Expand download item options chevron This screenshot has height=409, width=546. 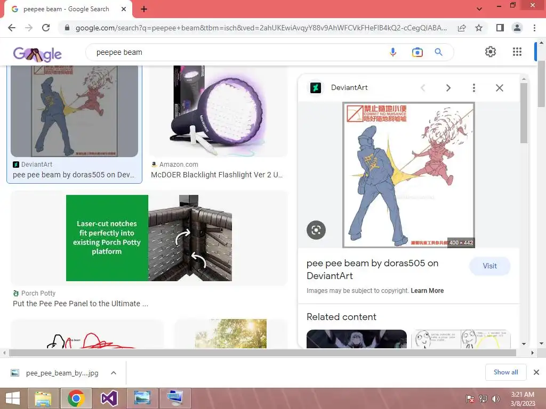point(113,373)
